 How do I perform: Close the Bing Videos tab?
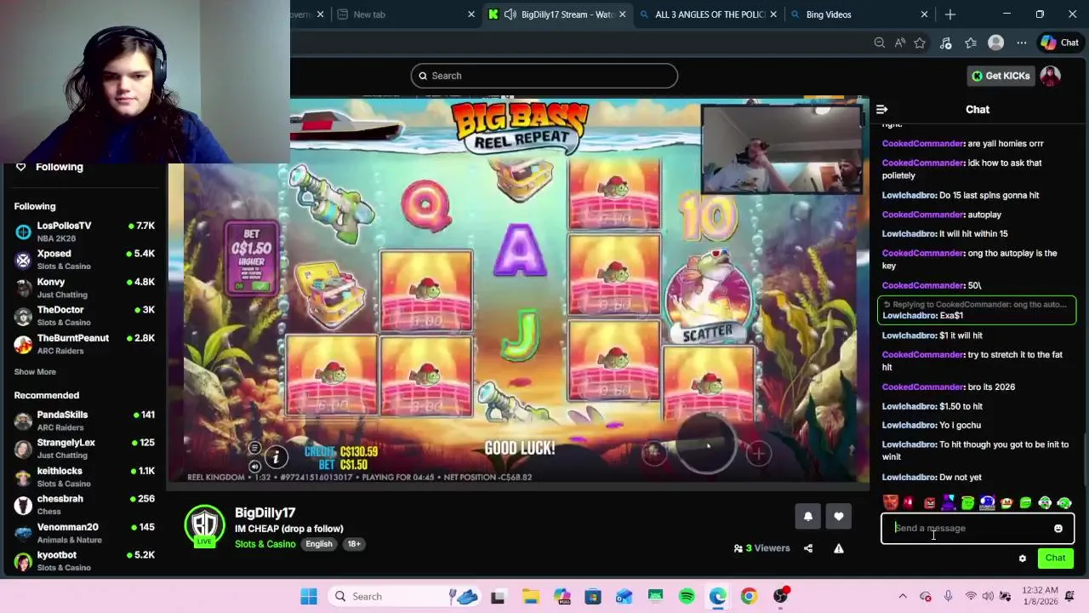tap(924, 14)
